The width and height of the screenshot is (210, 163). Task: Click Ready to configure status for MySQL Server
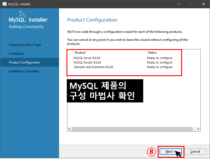[160, 58]
